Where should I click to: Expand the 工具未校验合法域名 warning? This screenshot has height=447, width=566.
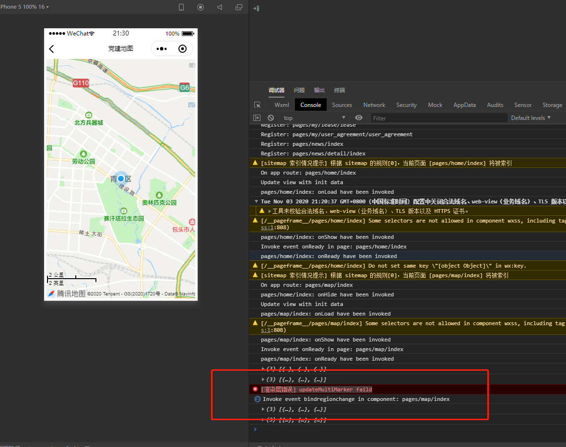[269, 211]
